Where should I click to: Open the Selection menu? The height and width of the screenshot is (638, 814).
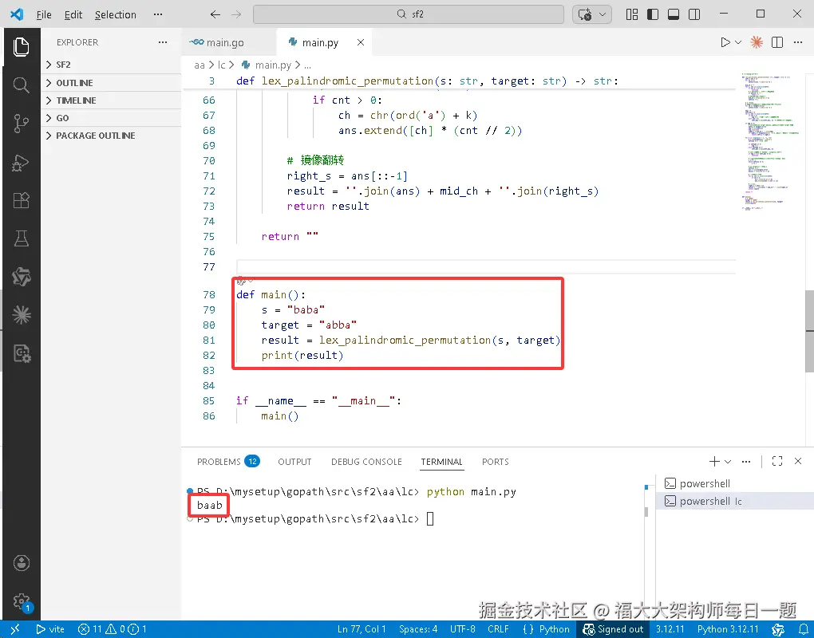click(115, 14)
